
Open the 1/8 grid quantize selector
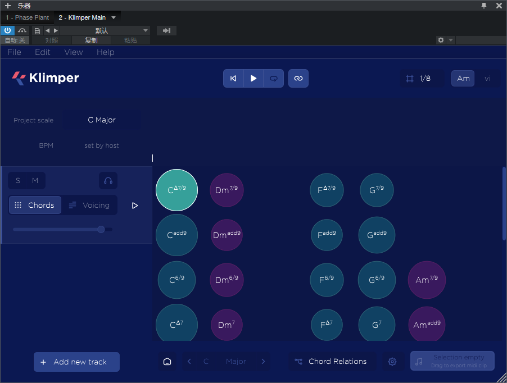pos(422,79)
